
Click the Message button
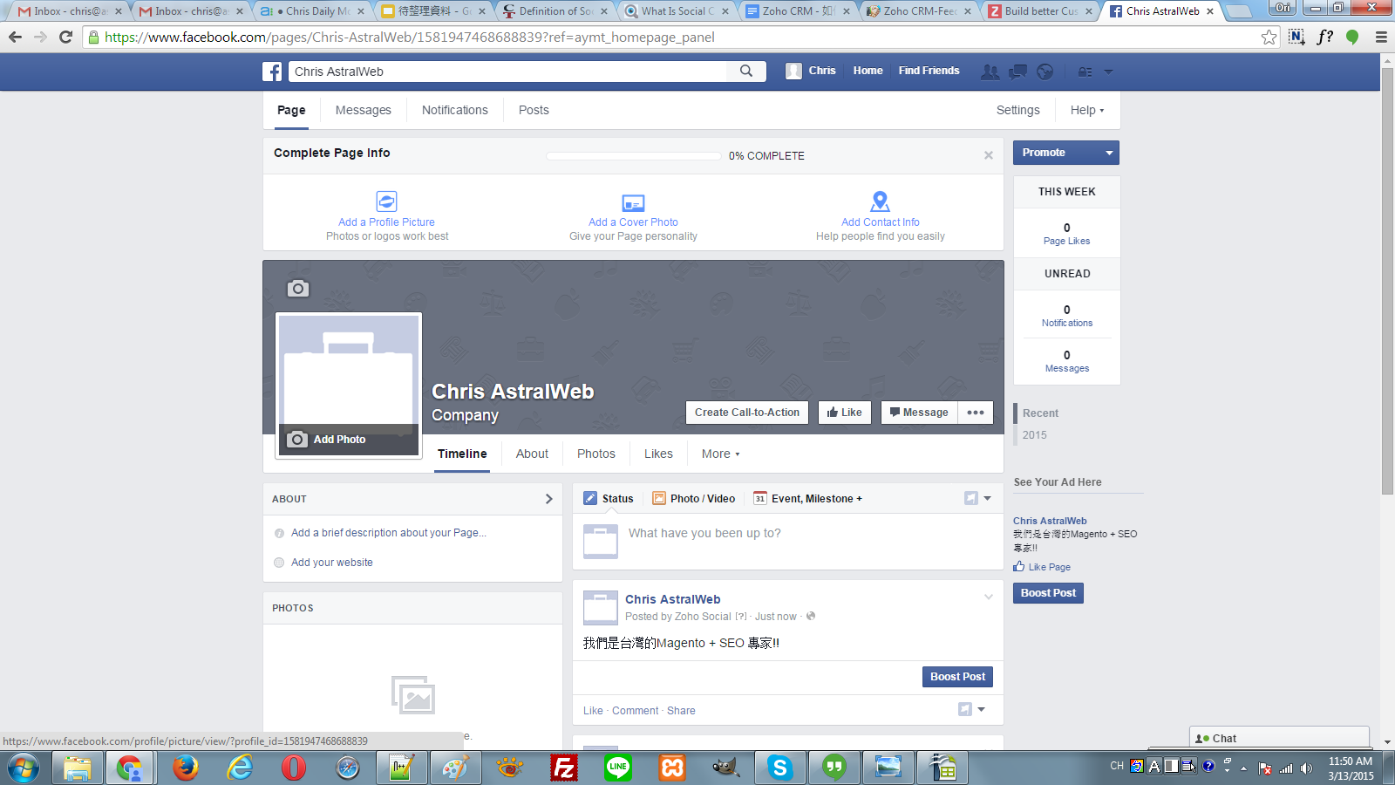(x=919, y=413)
